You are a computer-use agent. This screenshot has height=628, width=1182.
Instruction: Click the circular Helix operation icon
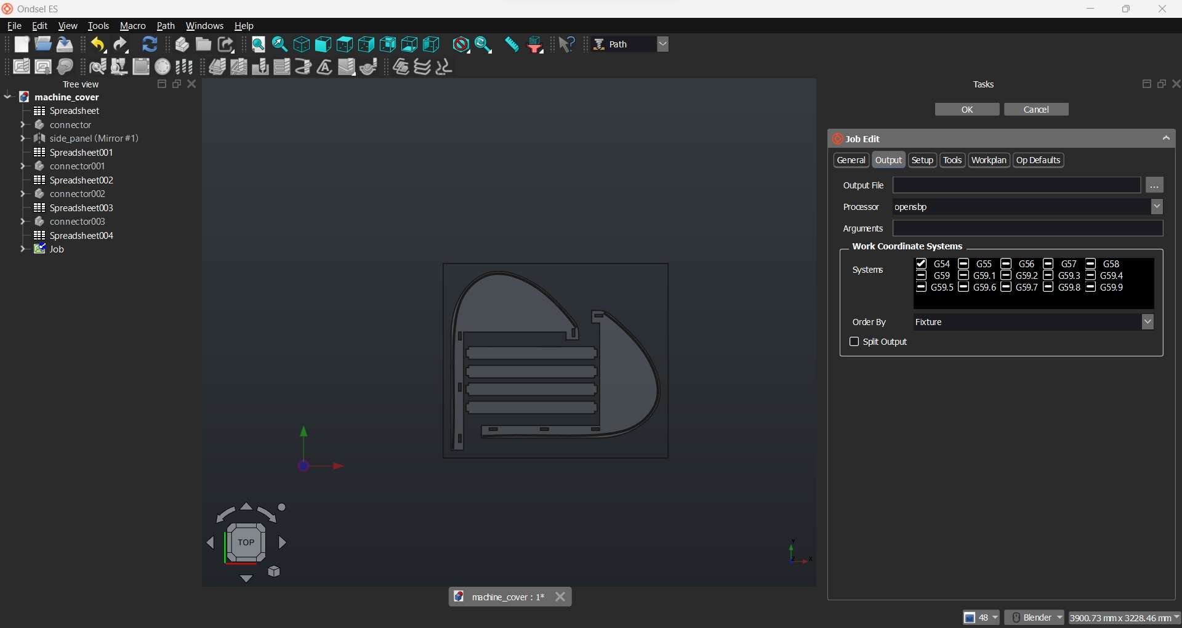[303, 66]
